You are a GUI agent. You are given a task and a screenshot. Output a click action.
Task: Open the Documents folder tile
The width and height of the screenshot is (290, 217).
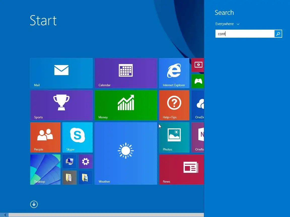coord(69,178)
